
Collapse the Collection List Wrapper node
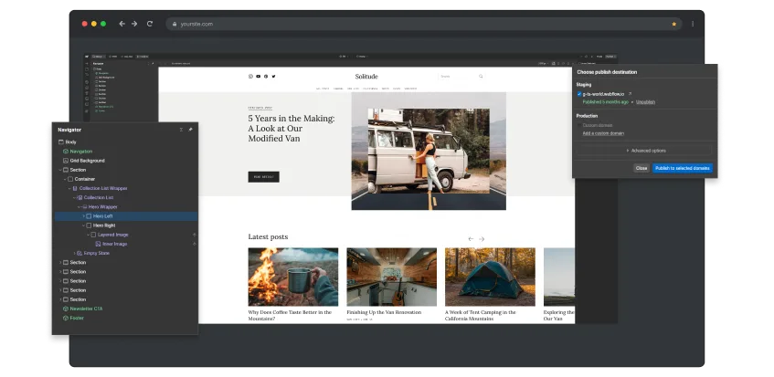tap(69, 188)
